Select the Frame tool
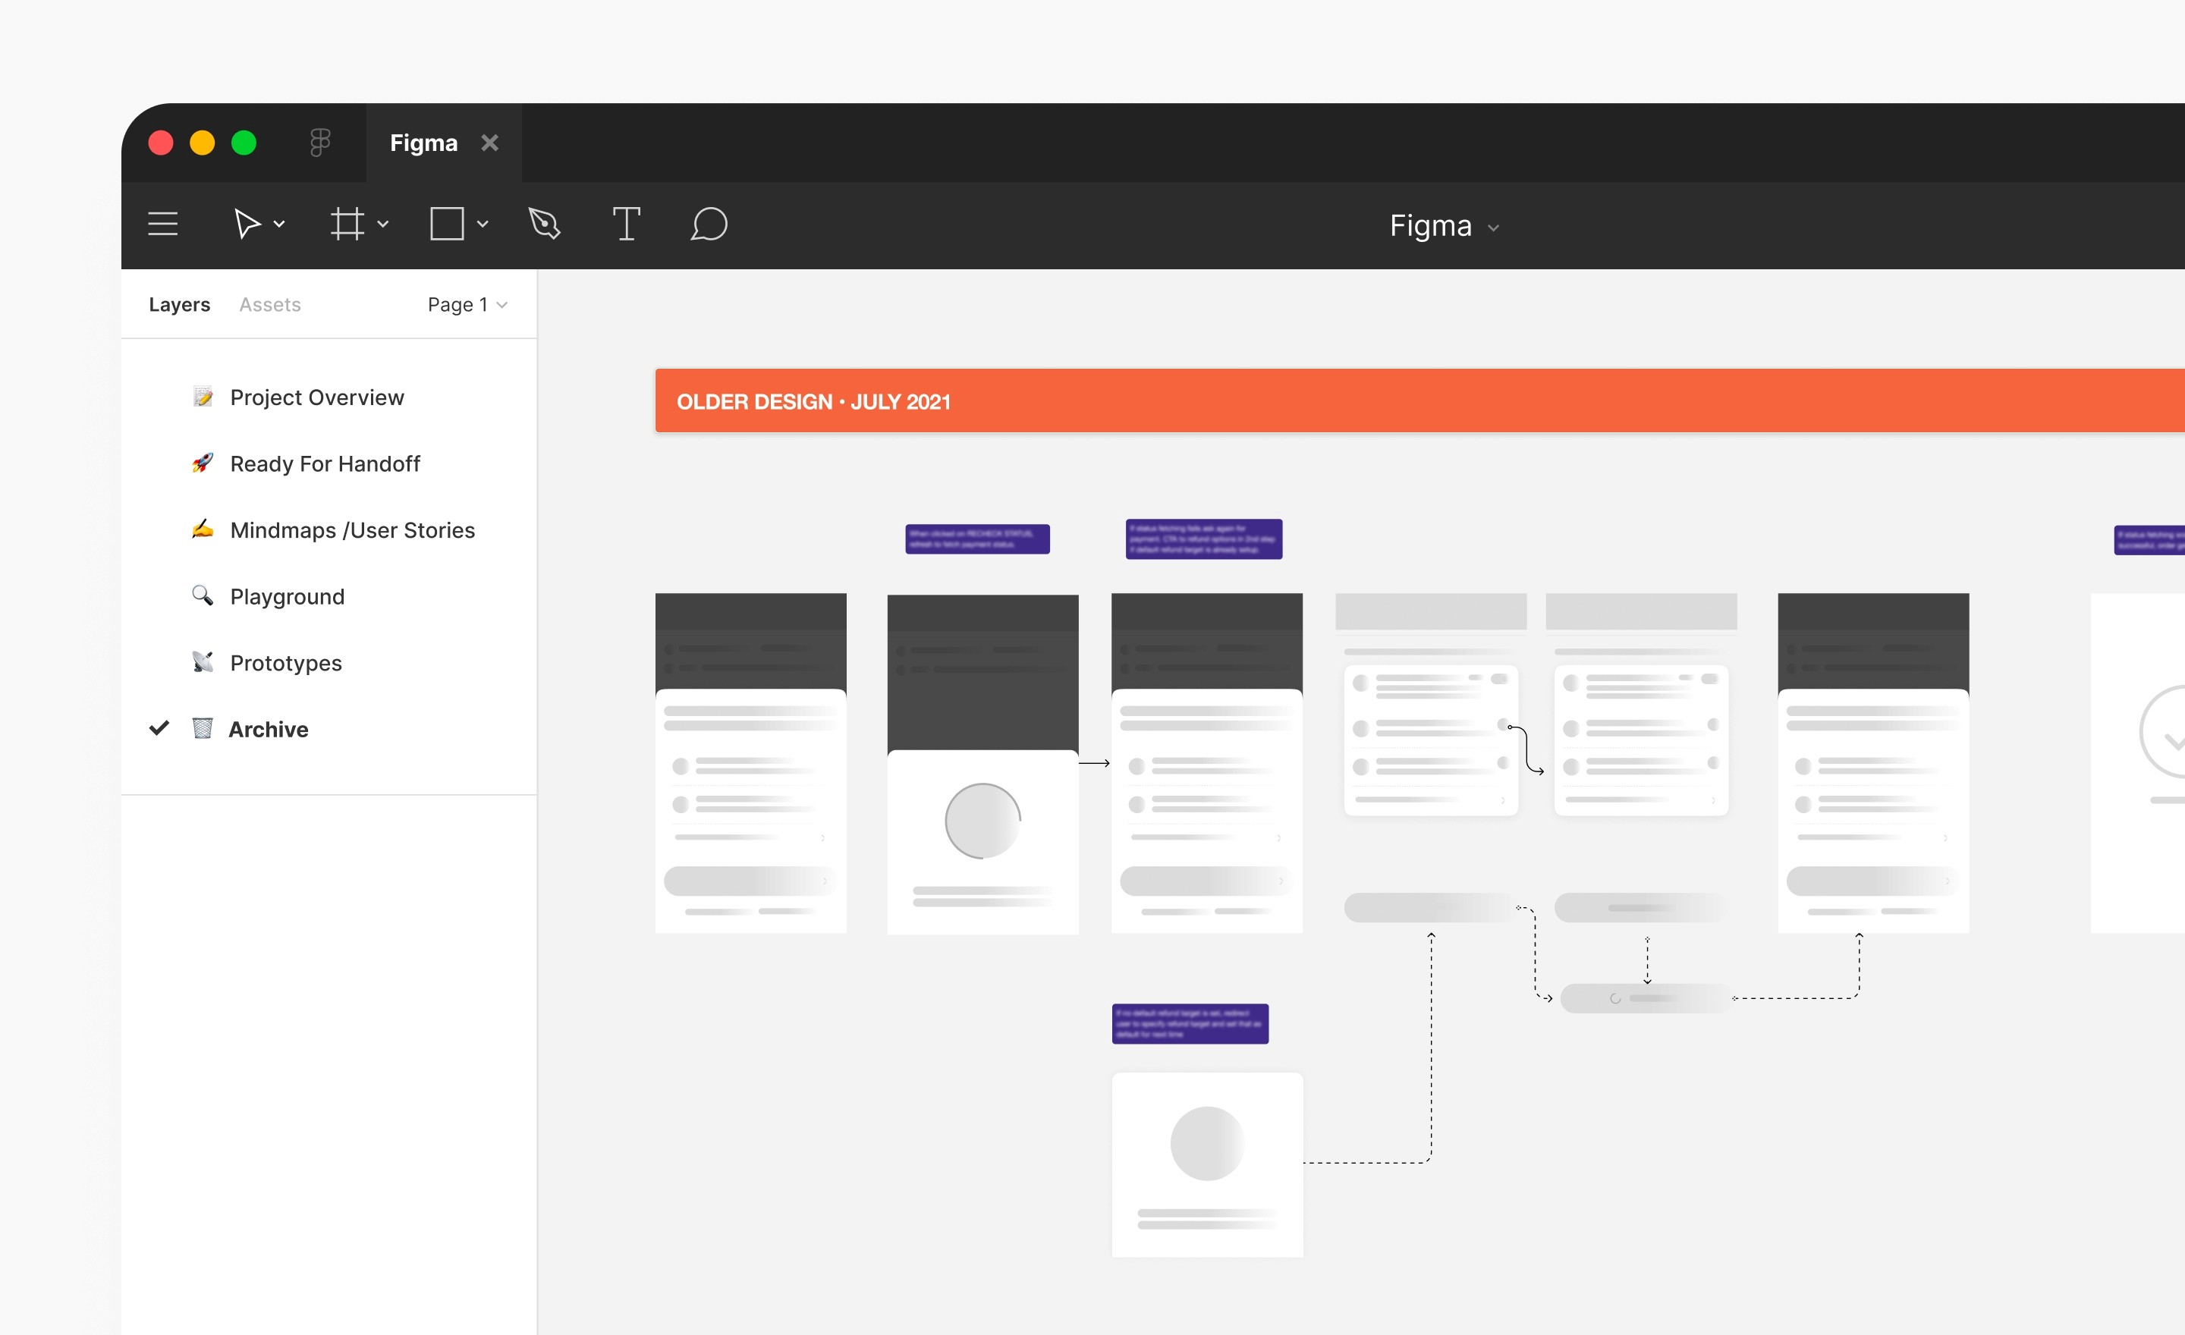This screenshot has width=2185, height=1335. (x=347, y=225)
